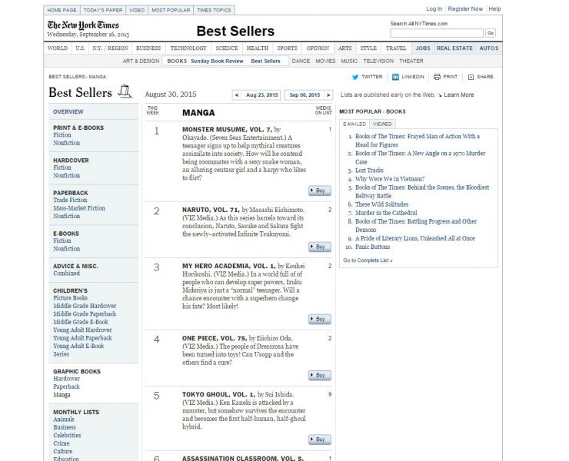Open Sunday Book Review subsection
Image resolution: width=569 pixels, height=461 pixels.
tap(217, 61)
